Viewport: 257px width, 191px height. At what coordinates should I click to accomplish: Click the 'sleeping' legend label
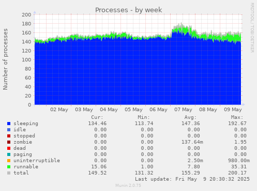point(26,124)
